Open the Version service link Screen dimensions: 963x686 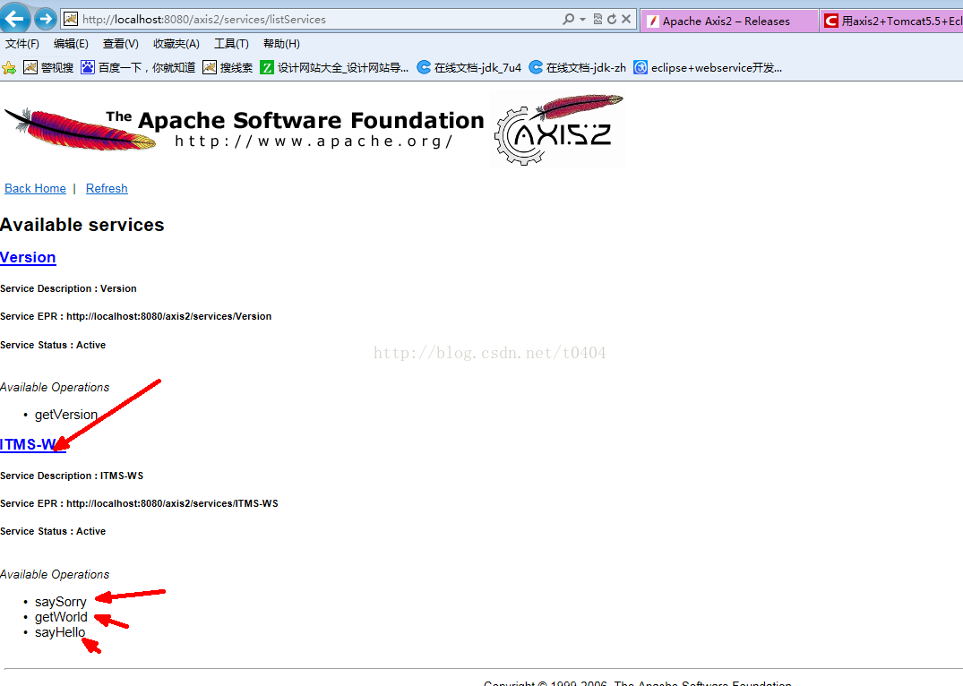pyautogui.click(x=28, y=257)
